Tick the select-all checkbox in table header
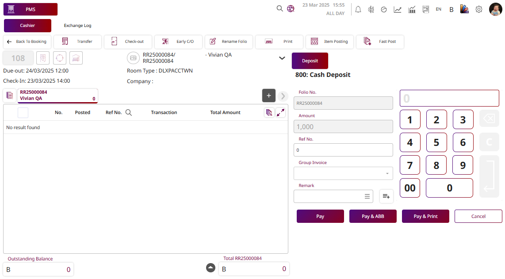Image resolution: width=505 pixels, height=279 pixels. pos(23,113)
